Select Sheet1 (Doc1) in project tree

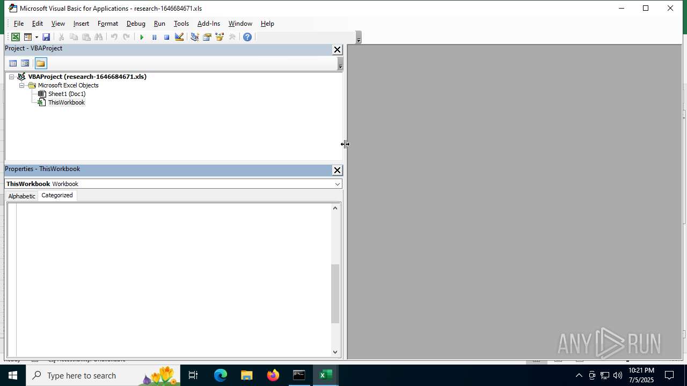click(67, 94)
